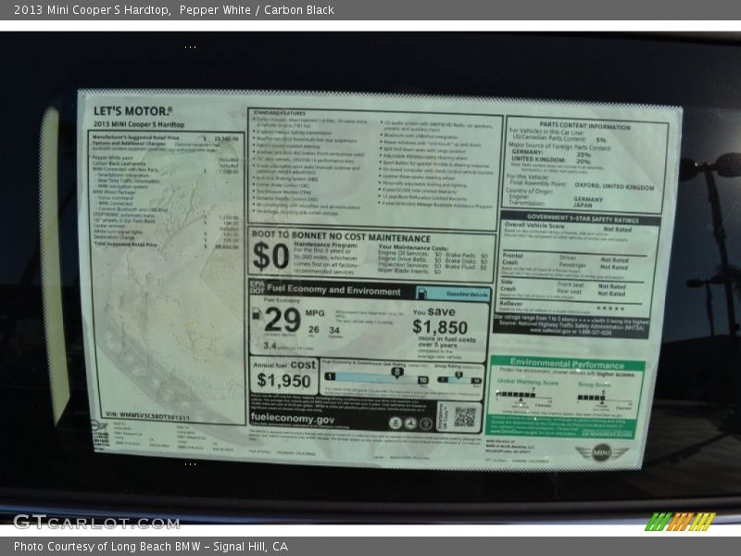Click the $1,950 annual fuel cost box
The image size is (741, 556).
click(x=284, y=375)
